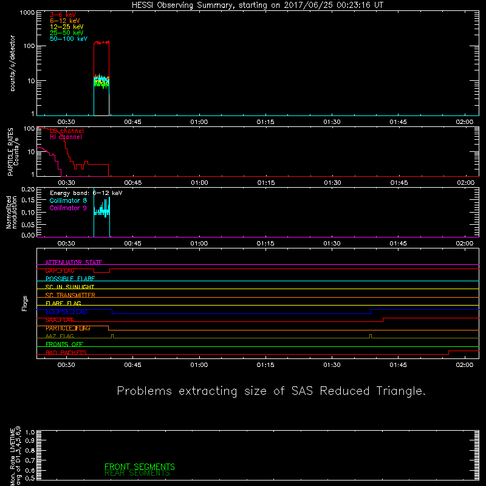Click the red 3-6 keV count-rate peak
Screen dimensions: 486x486
click(x=101, y=43)
